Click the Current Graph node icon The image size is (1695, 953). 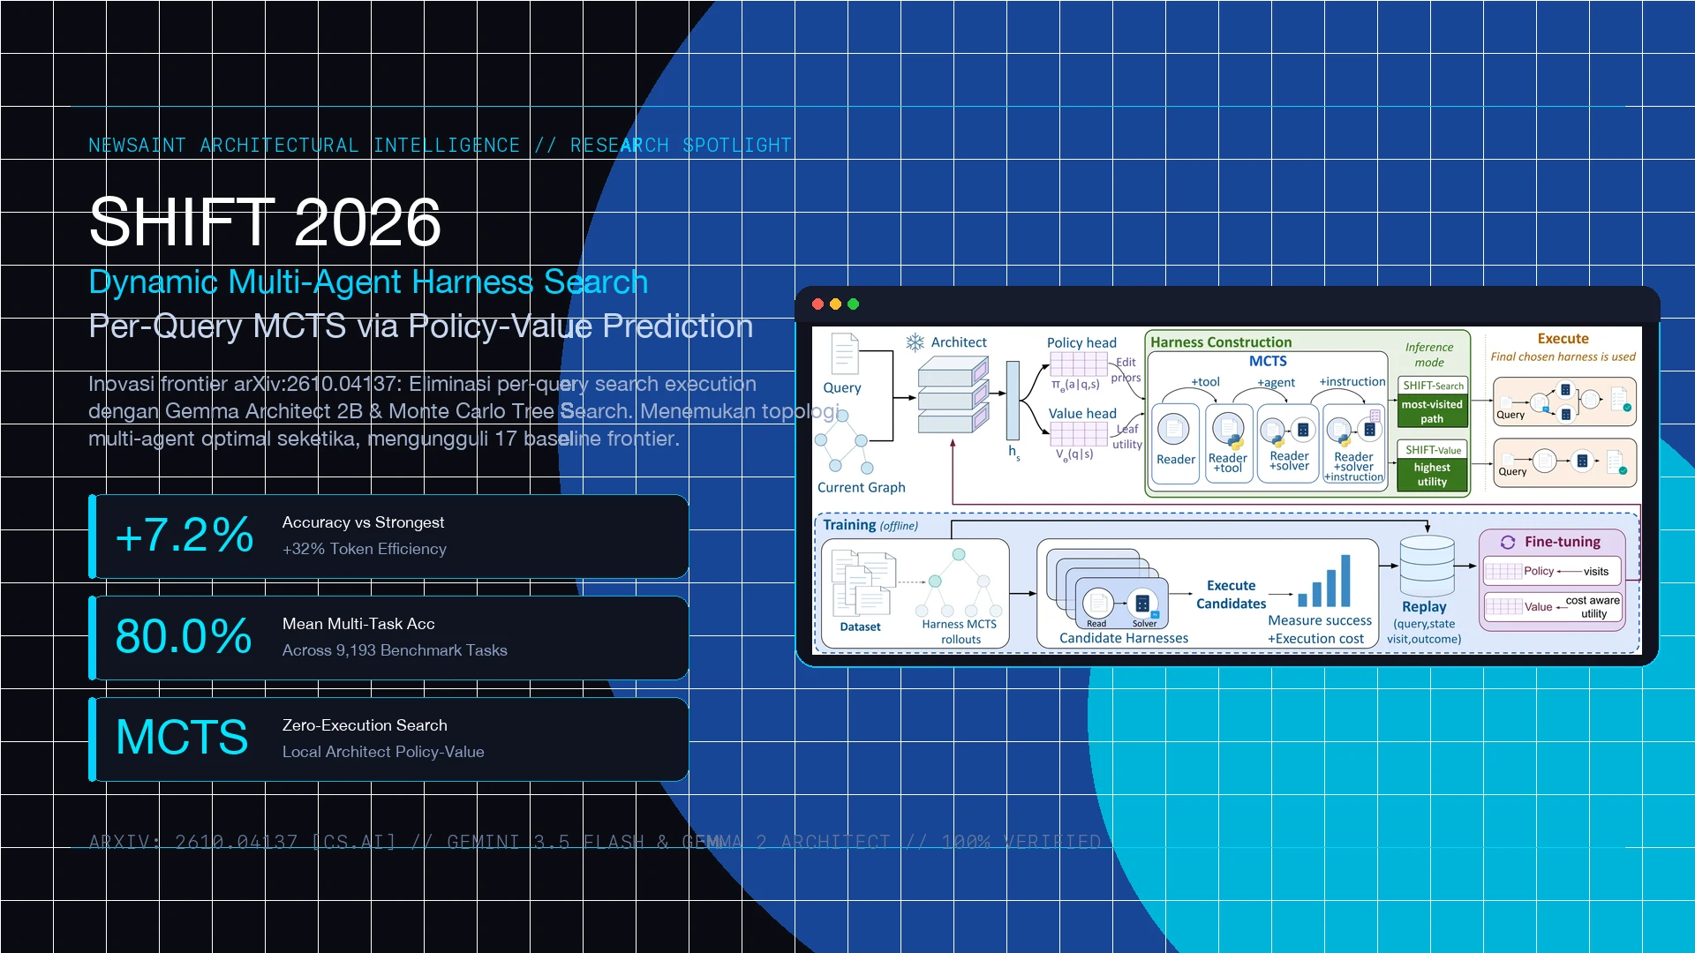[844, 441]
